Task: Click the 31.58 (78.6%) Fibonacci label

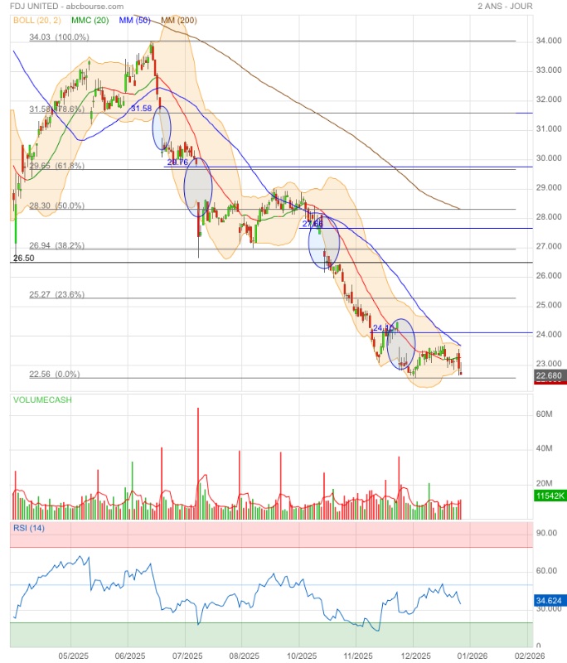Action: click(56, 109)
